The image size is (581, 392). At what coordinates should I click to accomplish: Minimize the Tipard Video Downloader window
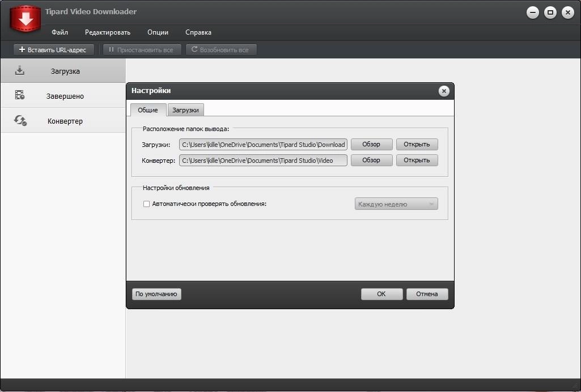[532, 12]
